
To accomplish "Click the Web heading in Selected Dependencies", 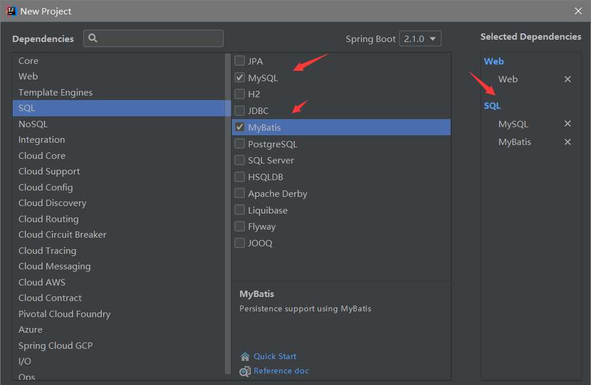I will (494, 61).
